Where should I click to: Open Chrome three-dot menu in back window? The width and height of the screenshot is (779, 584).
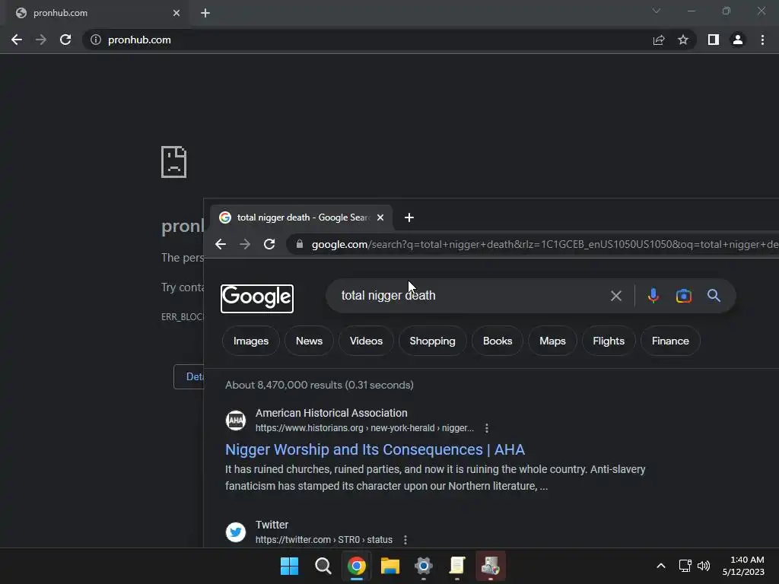(762, 40)
